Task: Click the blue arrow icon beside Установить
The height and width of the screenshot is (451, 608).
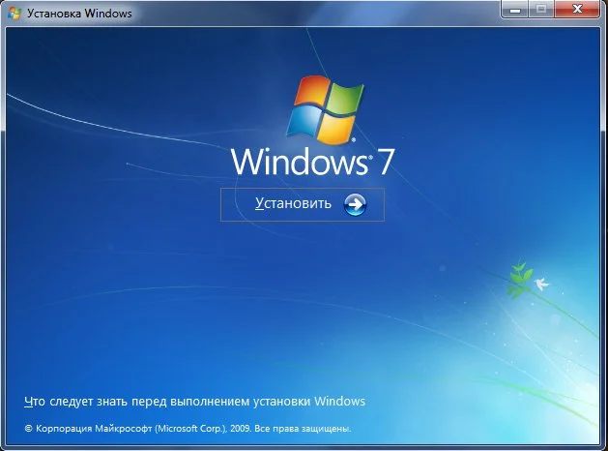Action: (x=355, y=204)
